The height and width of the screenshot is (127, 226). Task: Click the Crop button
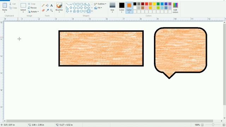click(31, 4)
